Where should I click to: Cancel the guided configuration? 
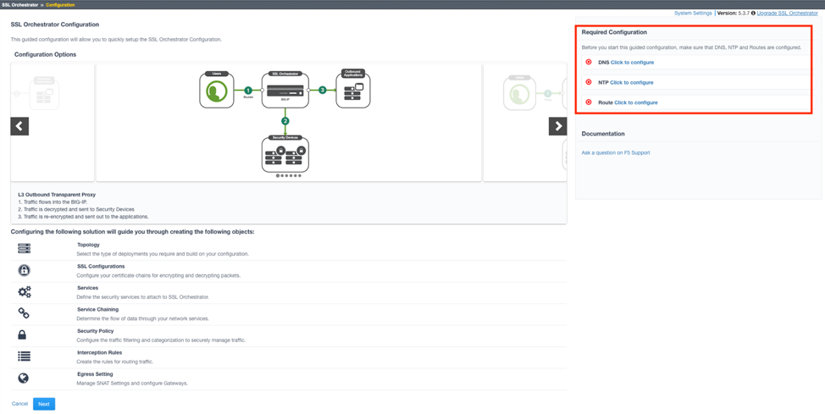click(19, 404)
